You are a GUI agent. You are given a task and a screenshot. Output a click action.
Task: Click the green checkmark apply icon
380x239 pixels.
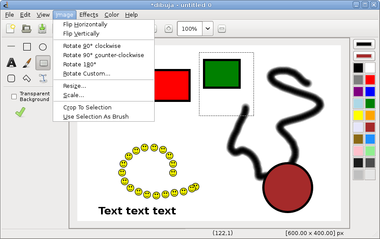tap(20, 112)
